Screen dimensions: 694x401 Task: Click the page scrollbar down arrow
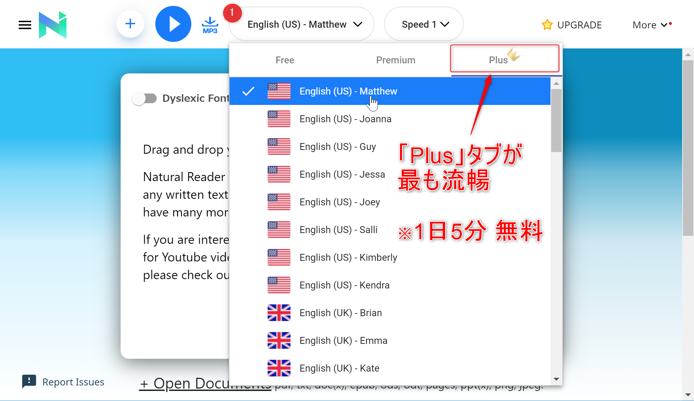tap(688, 395)
